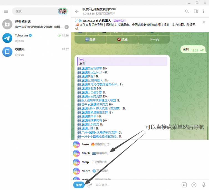Choose the /help 教程帮助 command

94,162
